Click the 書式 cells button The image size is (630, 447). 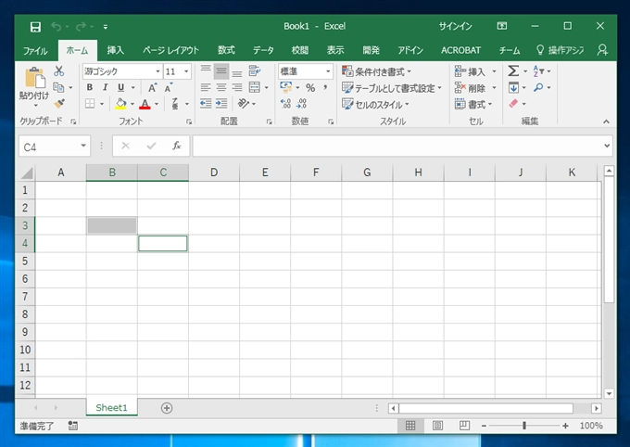click(473, 105)
